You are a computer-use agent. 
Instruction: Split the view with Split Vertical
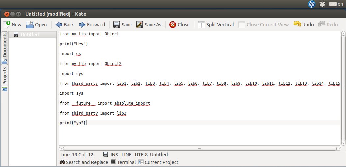coord(216,24)
